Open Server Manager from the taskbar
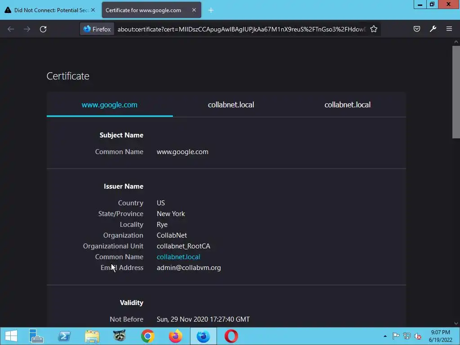 click(36, 336)
